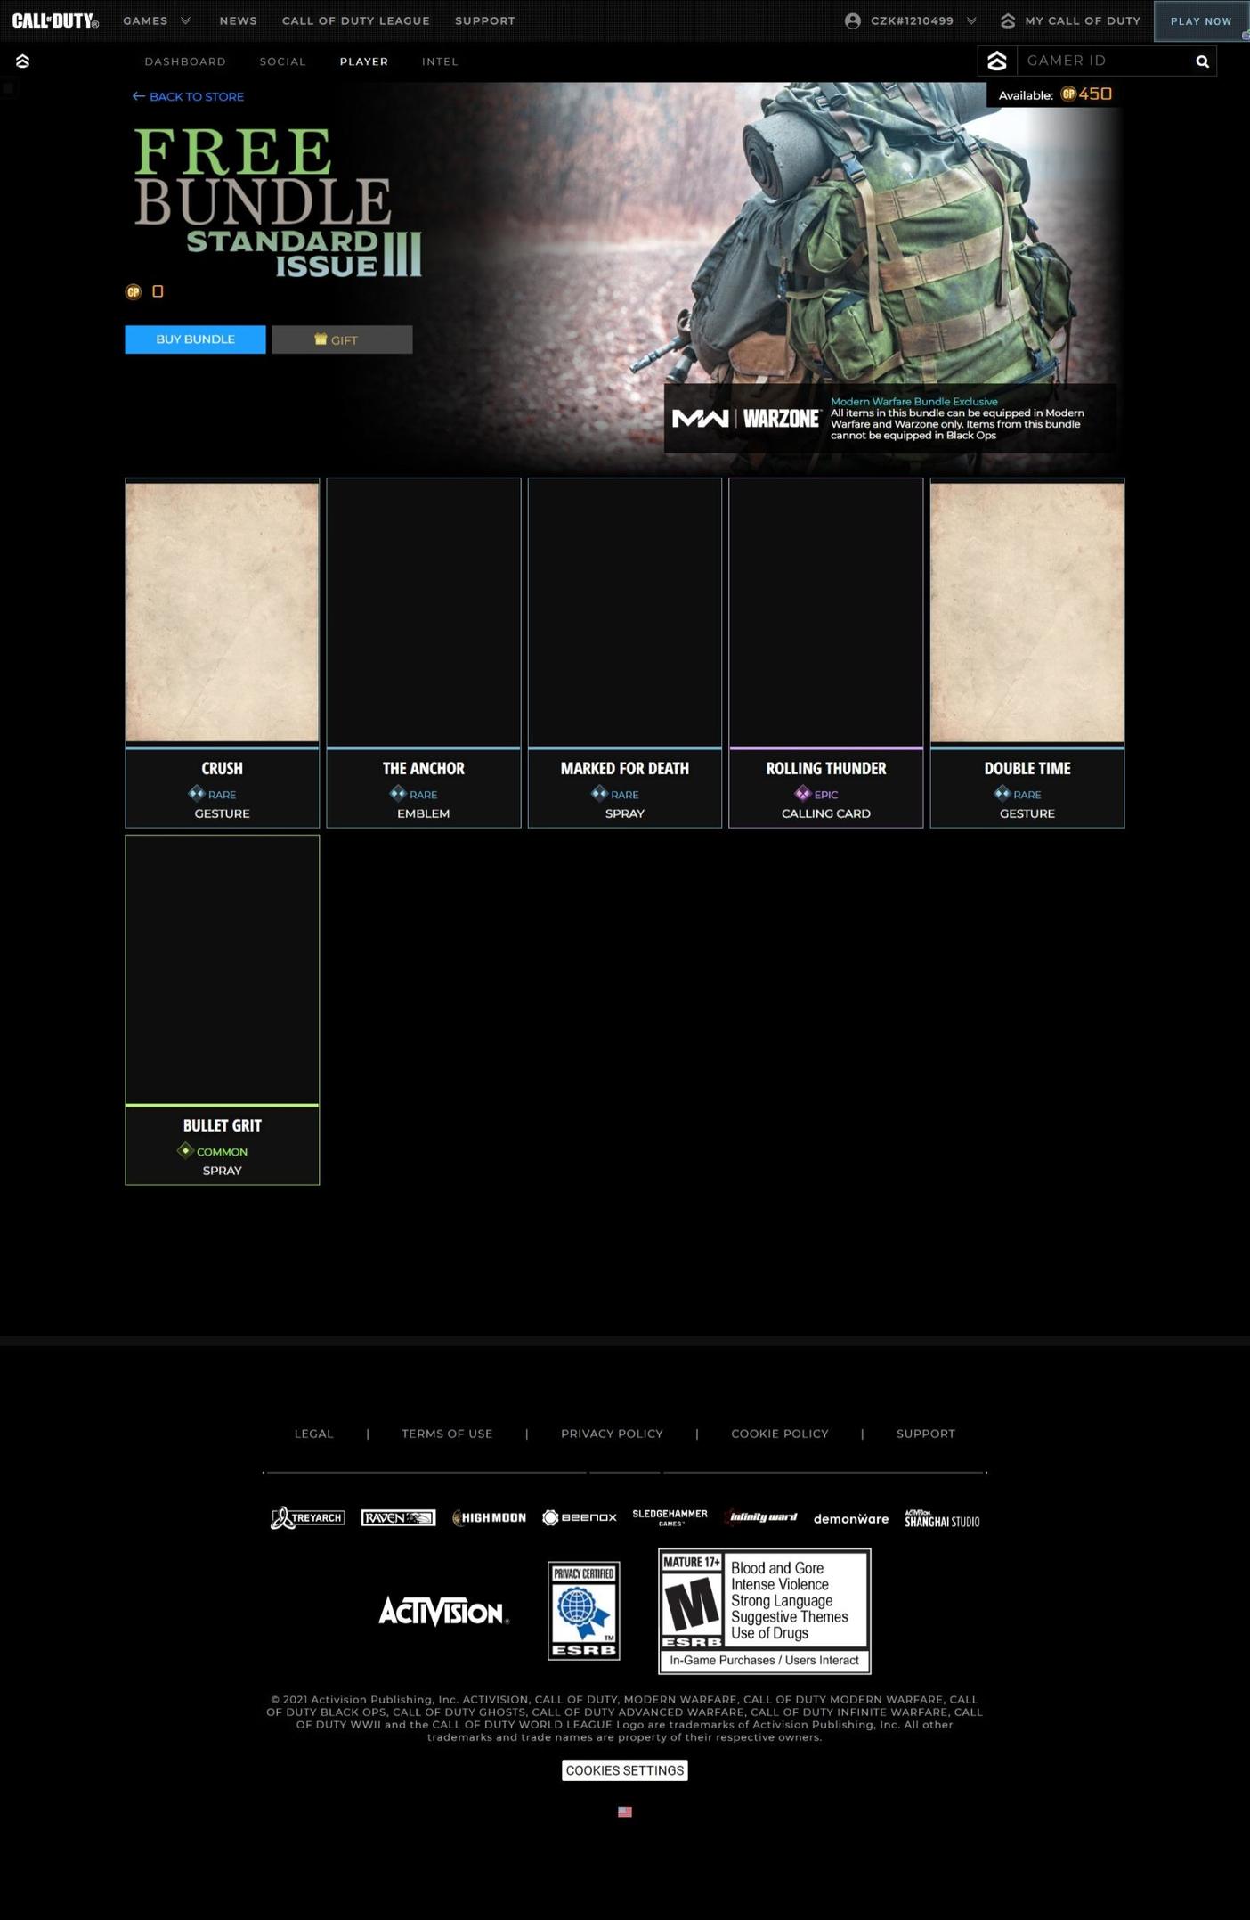
Task: Click the Call of Duty logo
Action: click(55, 20)
